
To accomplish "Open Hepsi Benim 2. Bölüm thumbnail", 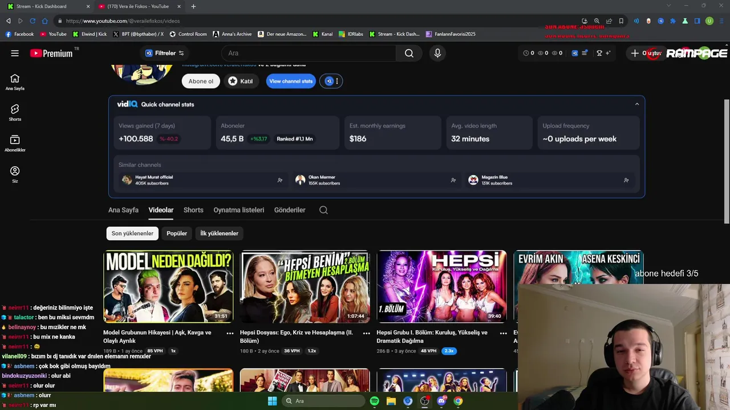I will (x=305, y=286).
